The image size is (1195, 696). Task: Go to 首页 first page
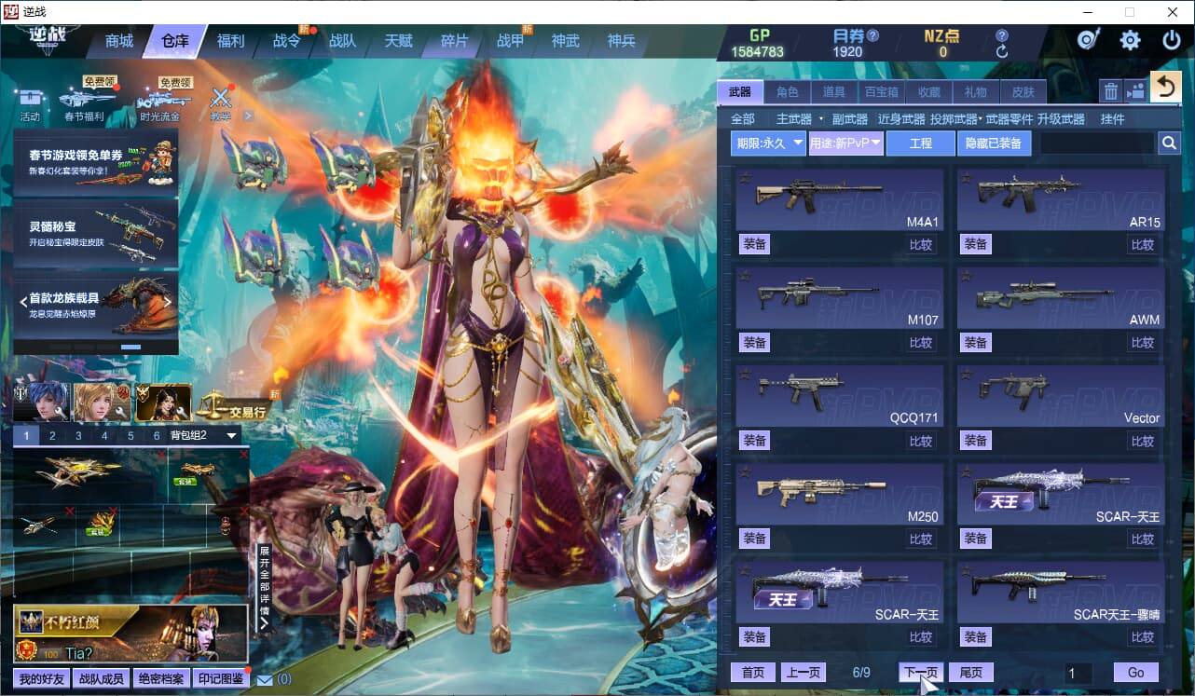(753, 673)
